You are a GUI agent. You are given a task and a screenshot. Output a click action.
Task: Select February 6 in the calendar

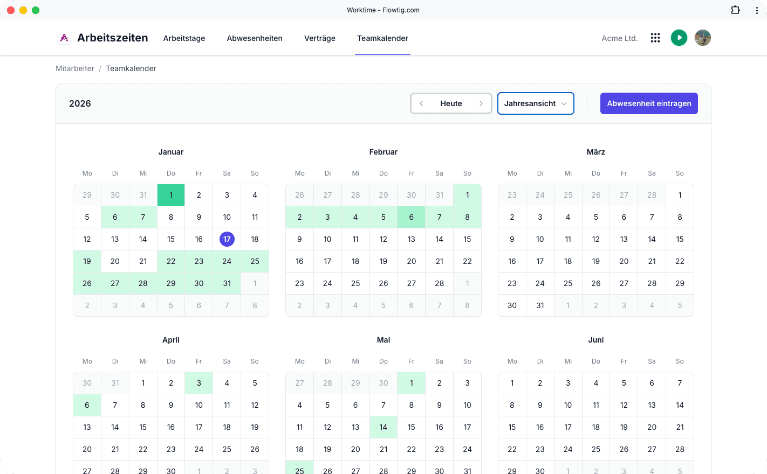point(412,217)
